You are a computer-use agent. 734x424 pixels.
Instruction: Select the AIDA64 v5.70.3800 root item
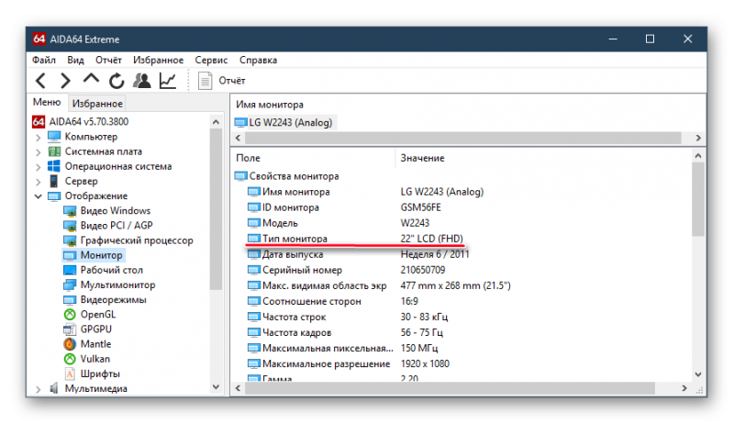tap(88, 122)
